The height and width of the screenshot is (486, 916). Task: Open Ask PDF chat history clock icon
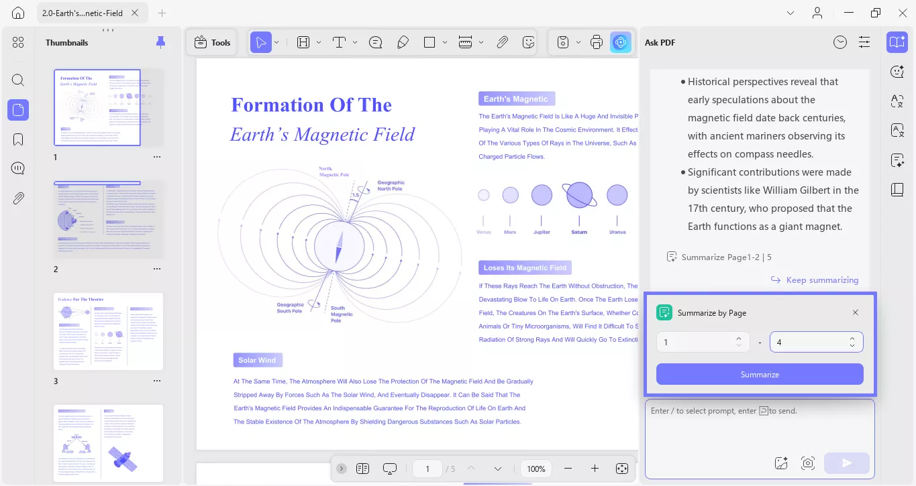pos(840,42)
